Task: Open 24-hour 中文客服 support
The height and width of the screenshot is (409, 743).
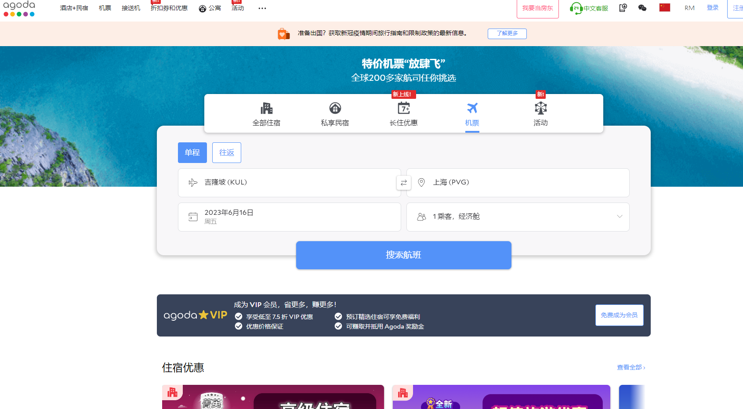Action: coord(589,8)
